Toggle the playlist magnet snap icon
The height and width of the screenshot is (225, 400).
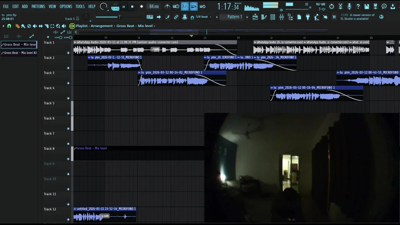click(9, 26)
